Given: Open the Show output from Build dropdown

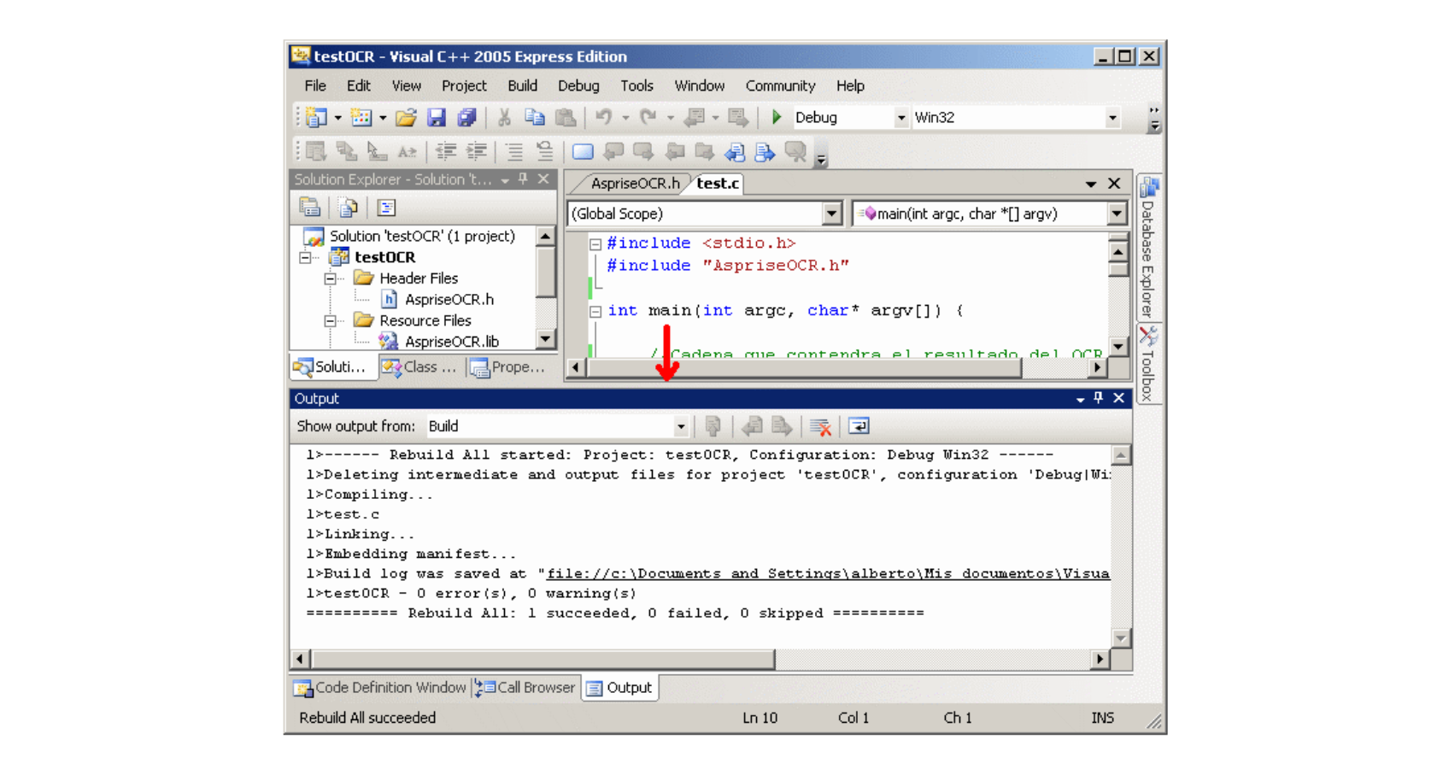Looking at the screenshot, I should (681, 426).
